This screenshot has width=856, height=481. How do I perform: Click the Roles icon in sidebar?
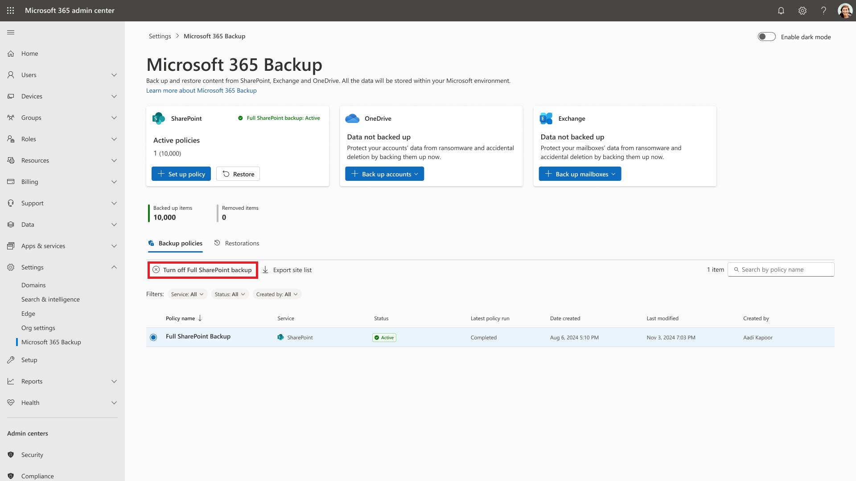pyautogui.click(x=11, y=139)
